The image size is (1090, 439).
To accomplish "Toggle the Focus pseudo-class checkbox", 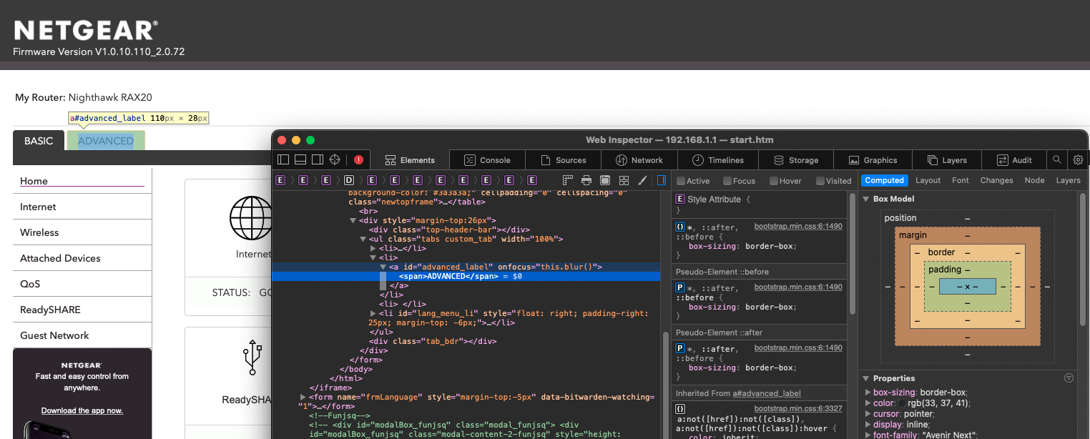I will click(727, 181).
